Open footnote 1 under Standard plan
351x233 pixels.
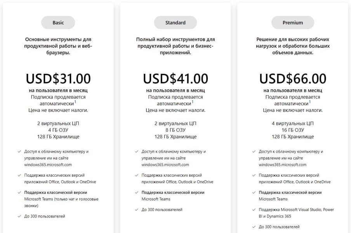point(193,102)
